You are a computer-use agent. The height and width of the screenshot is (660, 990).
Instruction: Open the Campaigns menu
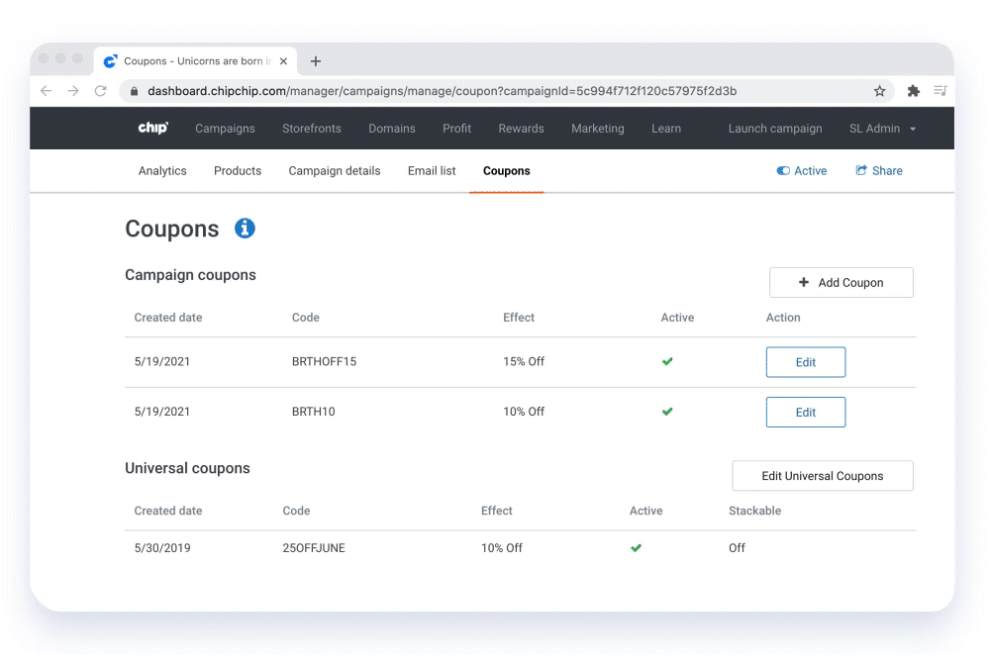(x=225, y=128)
